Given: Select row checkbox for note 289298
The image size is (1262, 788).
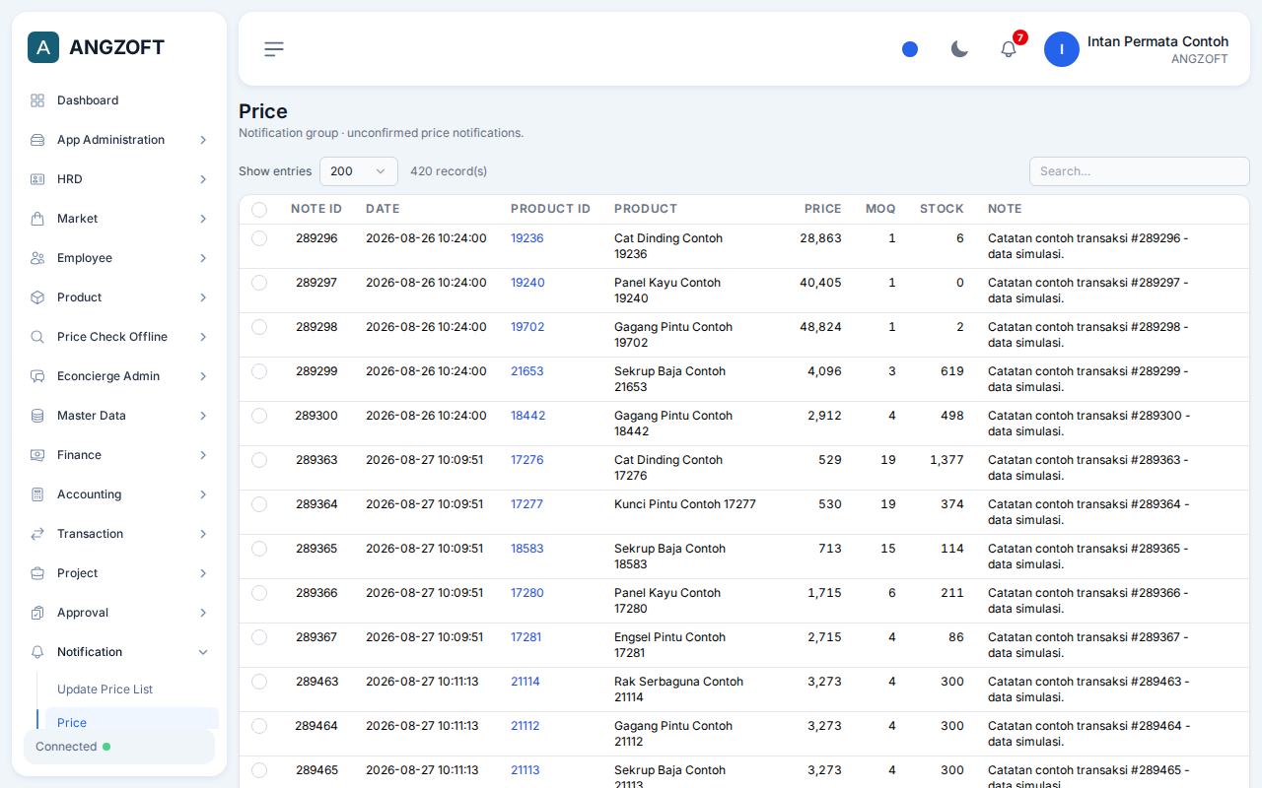Looking at the screenshot, I should point(259,327).
